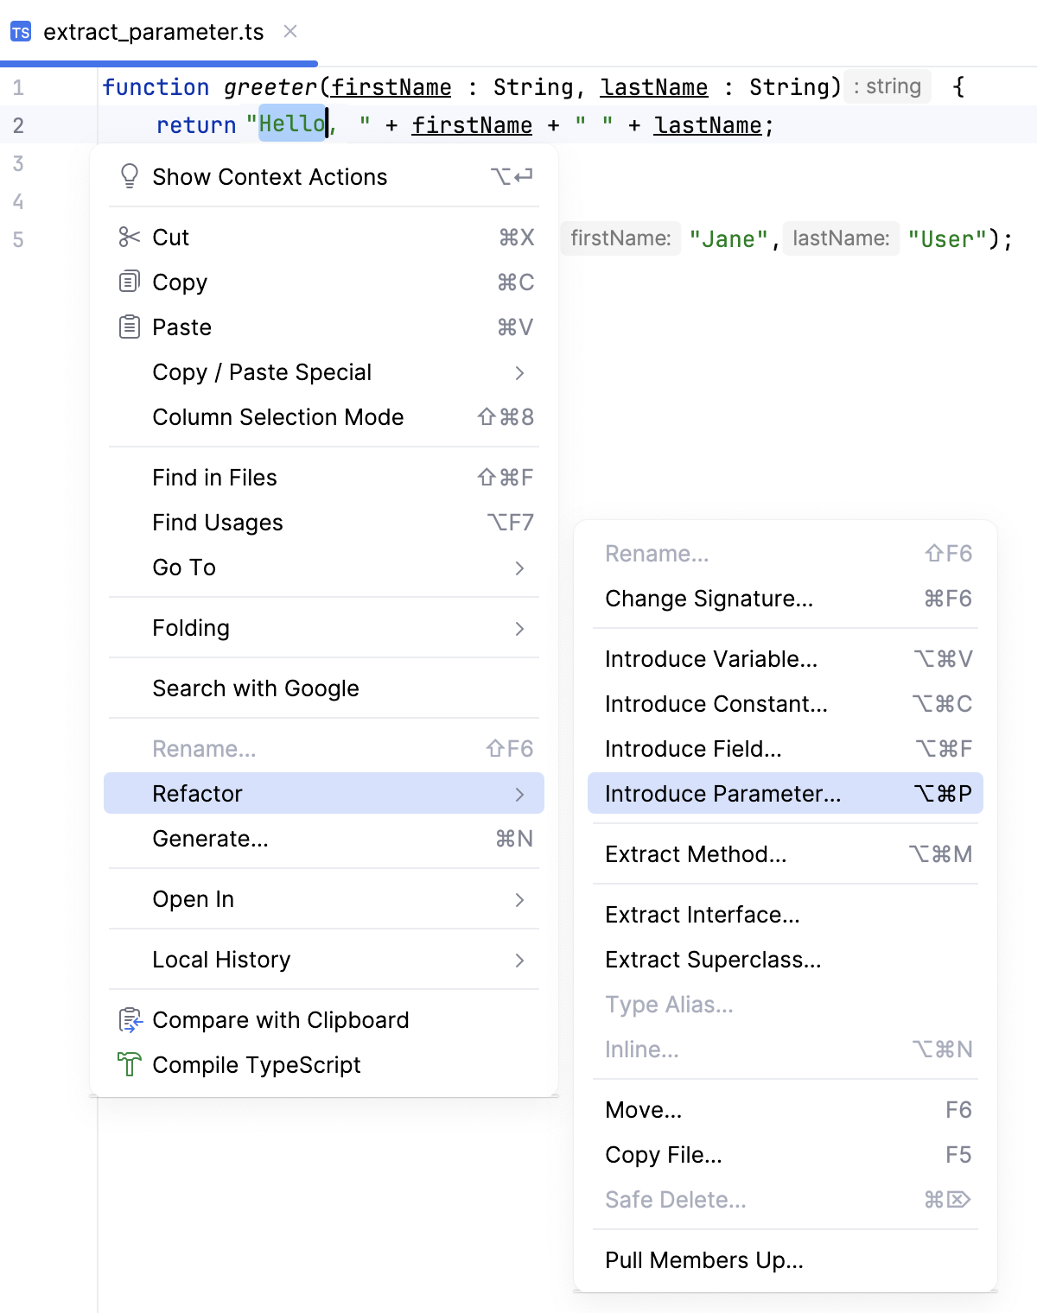This screenshot has width=1037, height=1313.
Task: Expand the Copy / Paste Special submenu
Action: click(x=519, y=372)
